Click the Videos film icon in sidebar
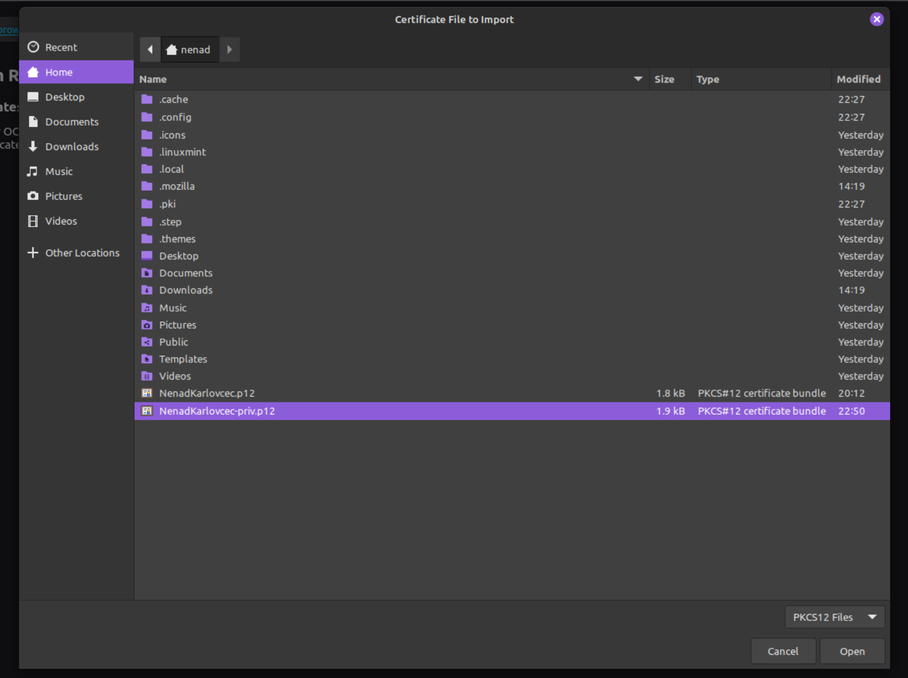The height and width of the screenshot is (678, 908). click(x=33, y=221)
